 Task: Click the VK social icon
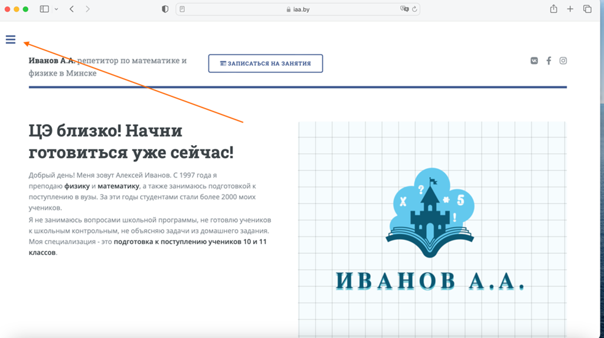click(x=534, y=61)
